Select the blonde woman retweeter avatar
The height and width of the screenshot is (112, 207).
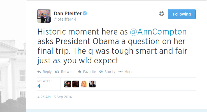[84, 84]
